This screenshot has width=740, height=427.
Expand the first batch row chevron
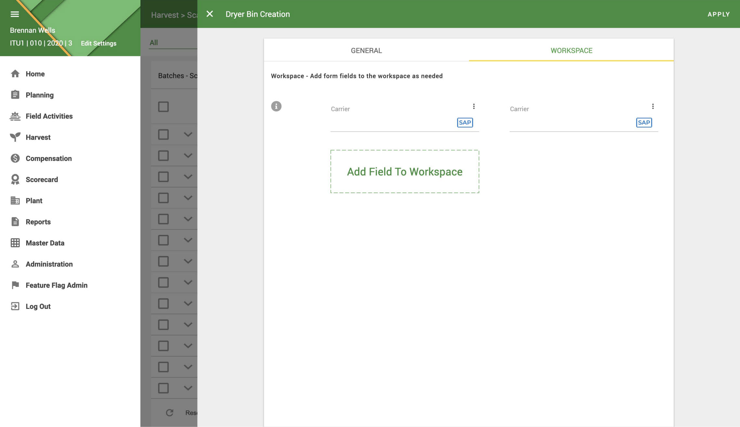click(188, 134)
